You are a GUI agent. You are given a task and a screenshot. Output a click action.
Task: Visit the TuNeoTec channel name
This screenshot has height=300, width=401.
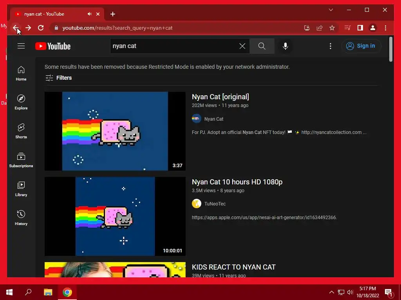pos(215,204)
